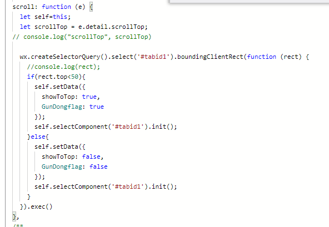Click the wx.createSelectorQuery() line

[x=164, y=57]
